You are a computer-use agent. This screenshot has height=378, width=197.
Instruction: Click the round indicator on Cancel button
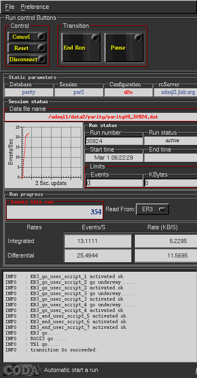[x=41, y=37]
